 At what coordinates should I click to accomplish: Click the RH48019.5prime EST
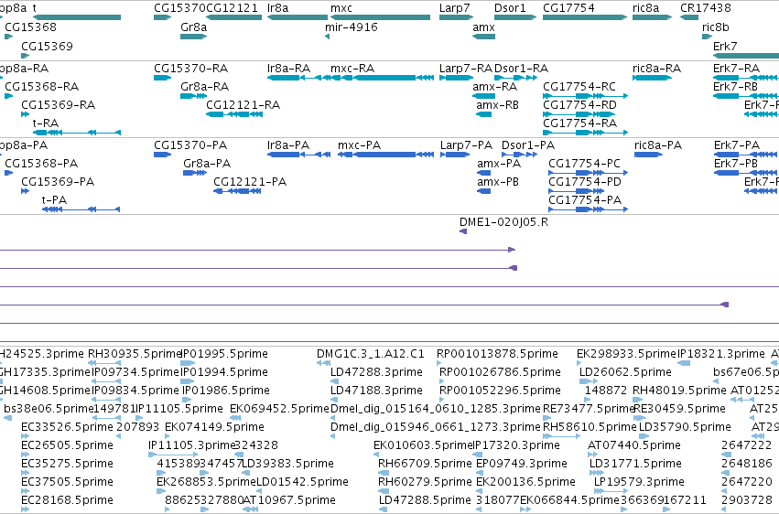coord(637,400)
